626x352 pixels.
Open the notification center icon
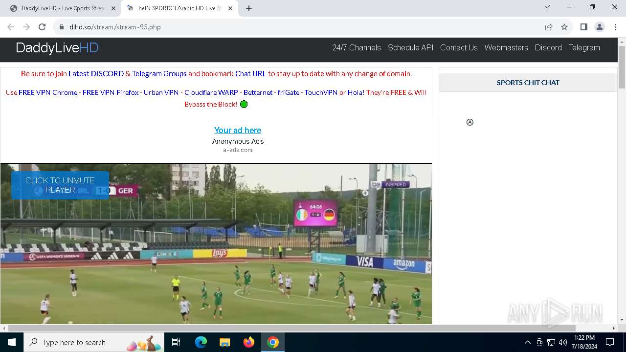pyautogui.click(x=610, y=342)
